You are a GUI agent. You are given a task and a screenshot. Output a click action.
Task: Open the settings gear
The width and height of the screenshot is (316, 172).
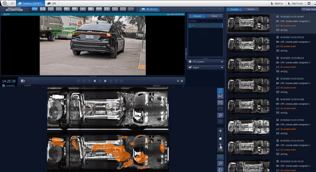click(309, 4)
